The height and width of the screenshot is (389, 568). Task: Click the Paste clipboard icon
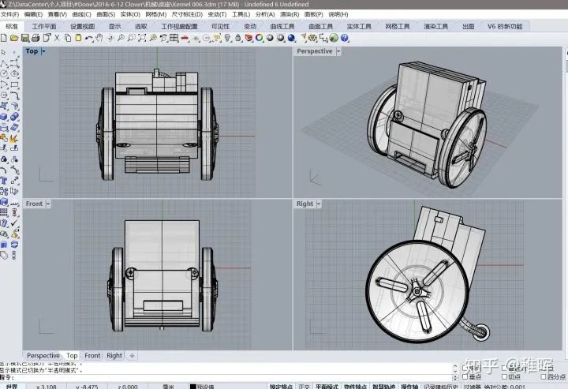point(78,38)
